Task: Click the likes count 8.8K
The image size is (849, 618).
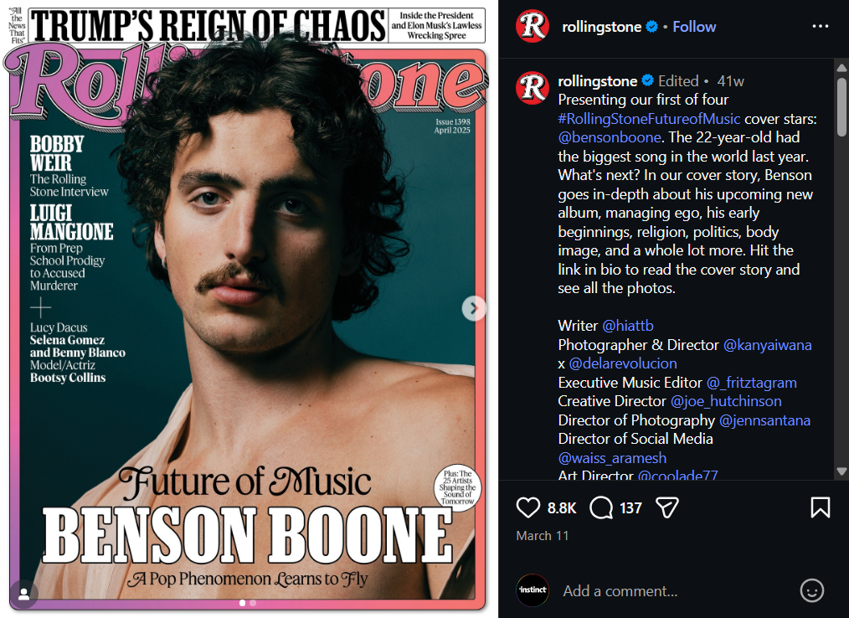Action: [x=562, y=507]
